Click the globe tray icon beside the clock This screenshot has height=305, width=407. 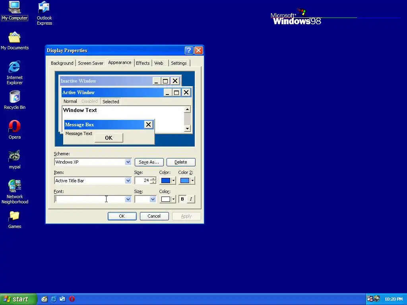click(377, 299)
